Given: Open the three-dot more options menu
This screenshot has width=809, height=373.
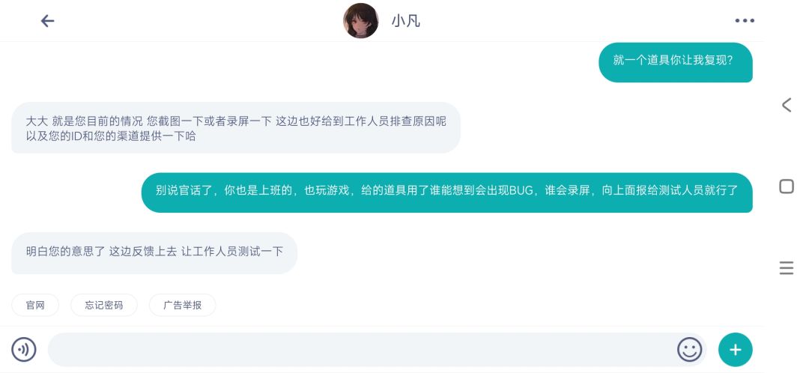Looking at the screenshot, I should point(745,21).
